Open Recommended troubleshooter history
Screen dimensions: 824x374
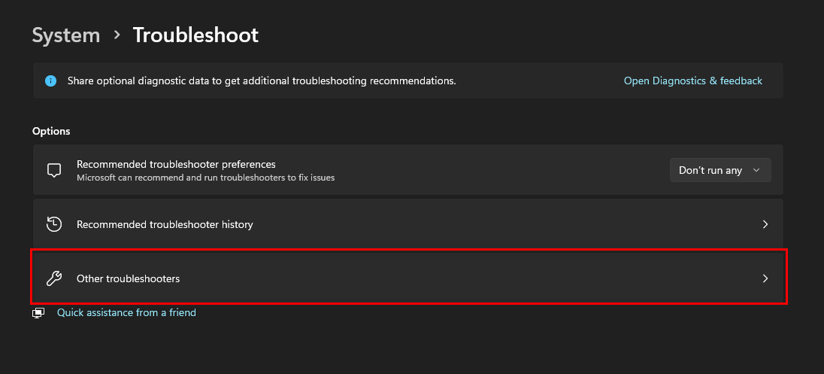(165, 224)
